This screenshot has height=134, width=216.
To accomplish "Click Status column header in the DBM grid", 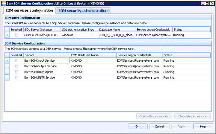I will tap(191, 30).
